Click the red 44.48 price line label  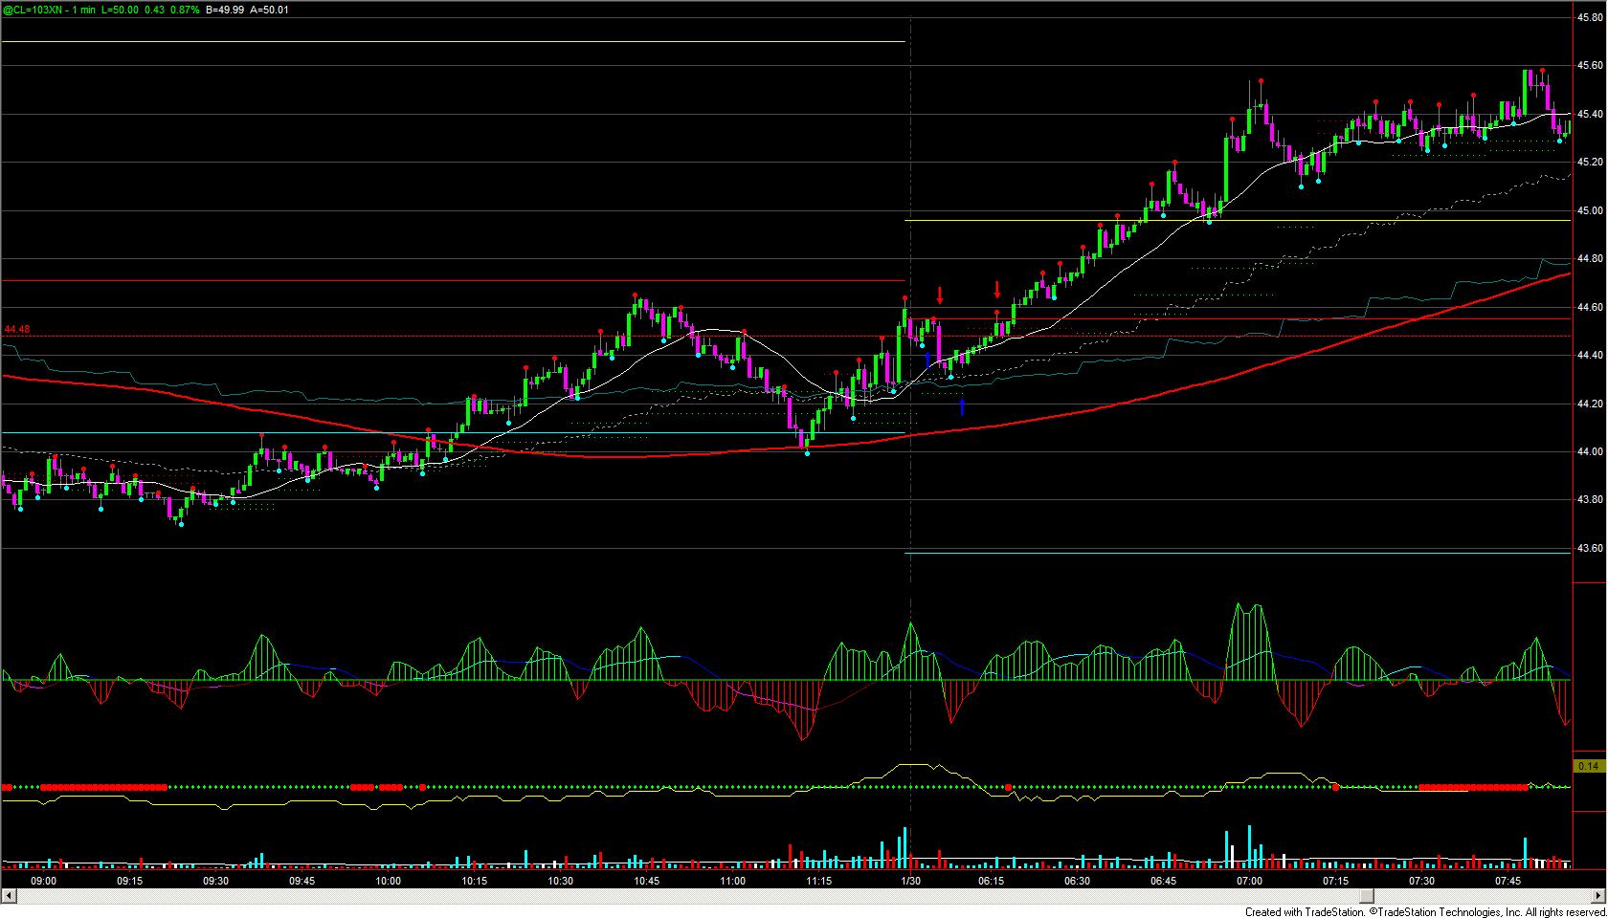click(x=17, y=330)
